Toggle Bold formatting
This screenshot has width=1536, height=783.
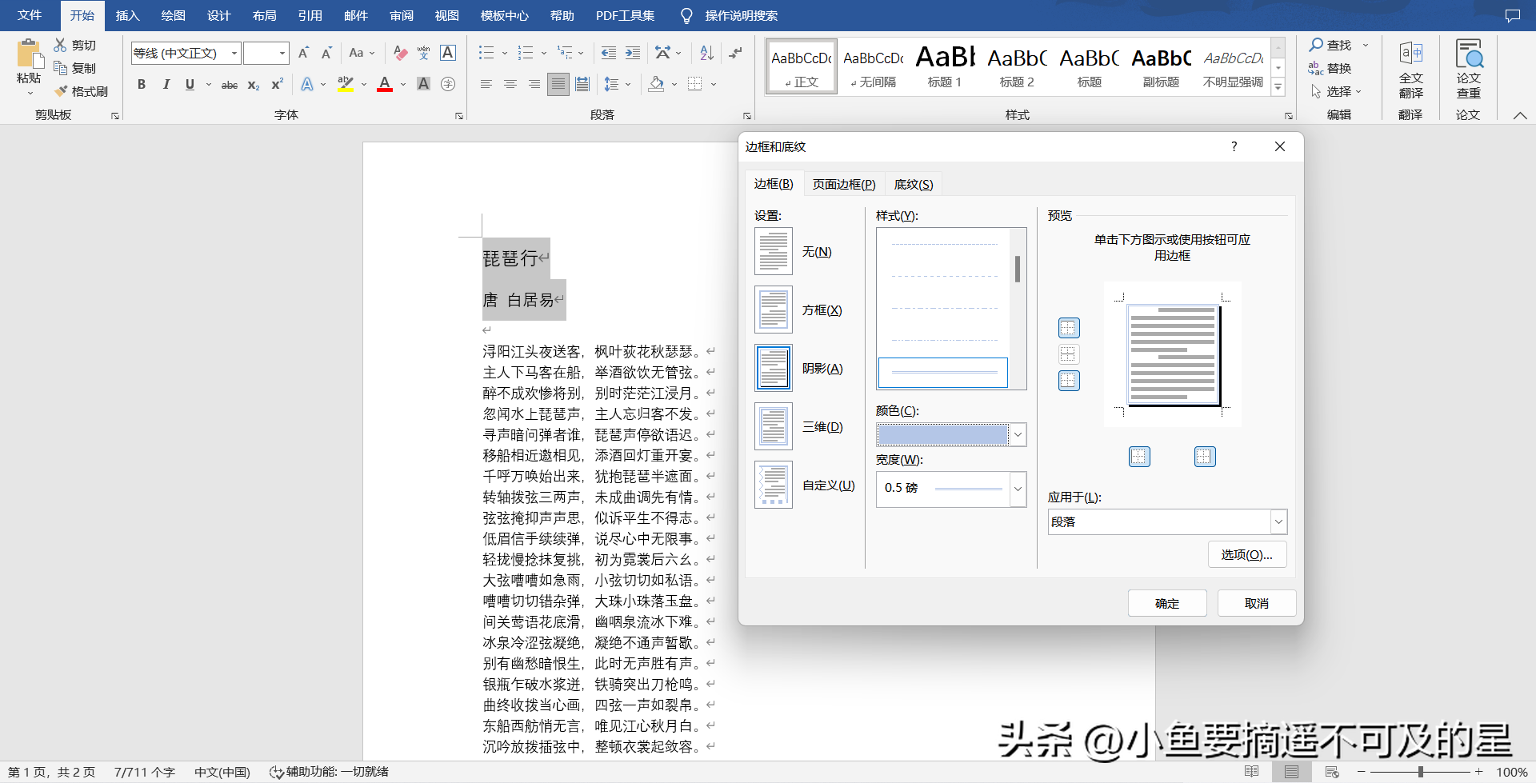pos(142,84)
